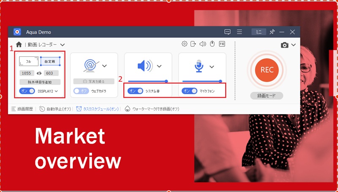Click the home icon
Screen dimensions: 338x192
coord(19,45)
